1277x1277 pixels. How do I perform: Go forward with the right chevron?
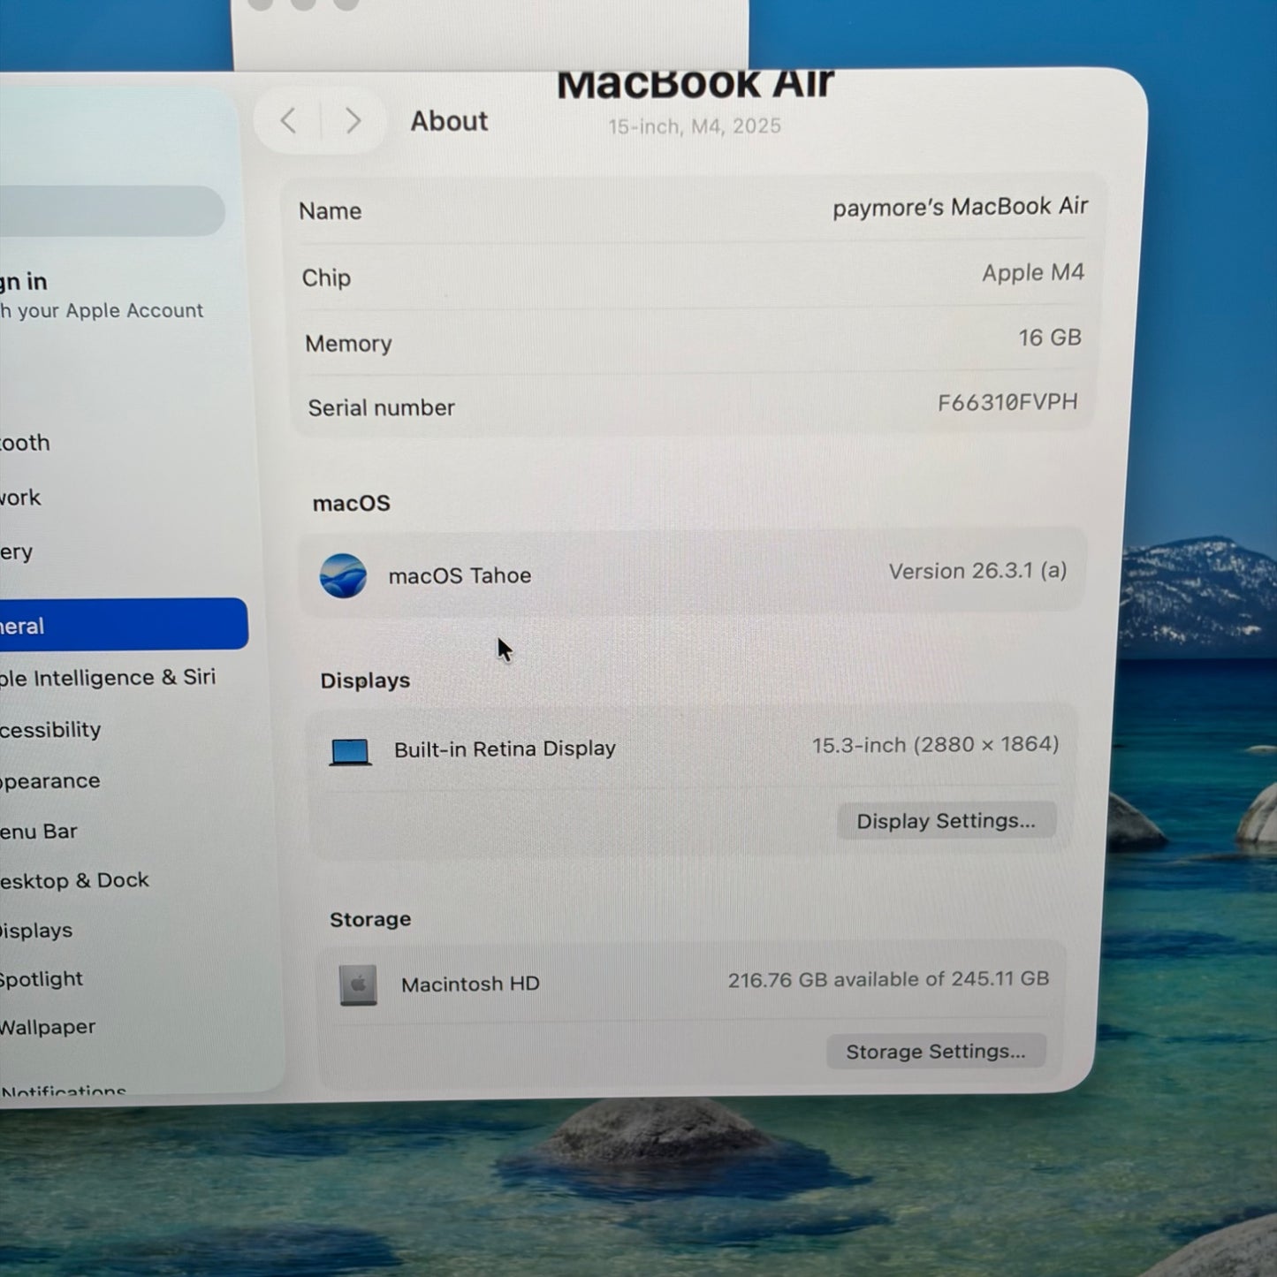[x=353, y=120]
